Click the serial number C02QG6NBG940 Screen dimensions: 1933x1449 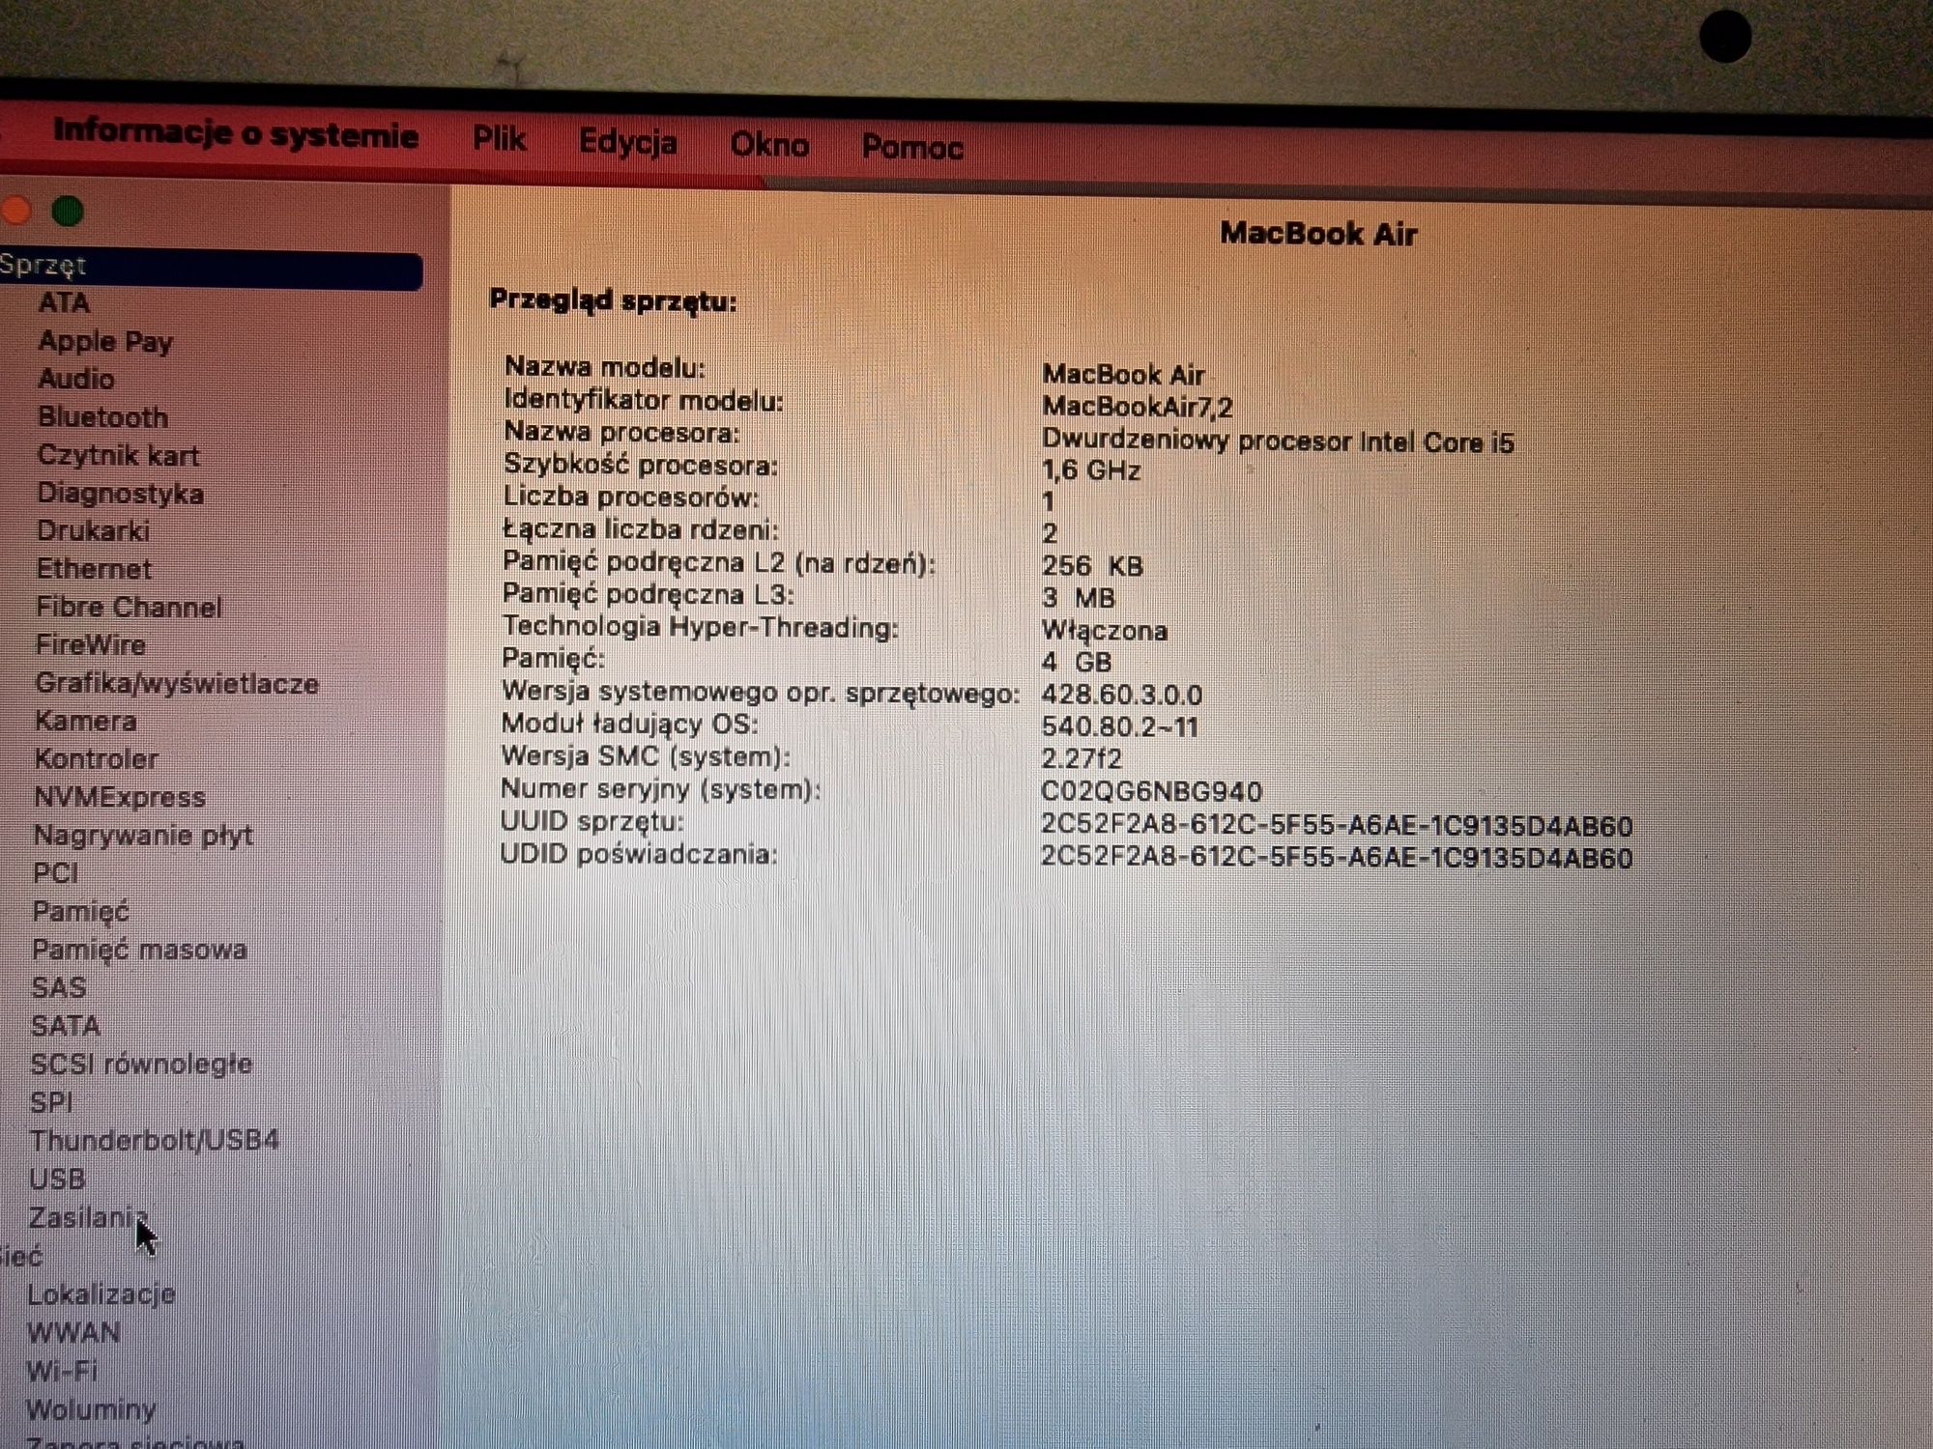coord(1151,792)
